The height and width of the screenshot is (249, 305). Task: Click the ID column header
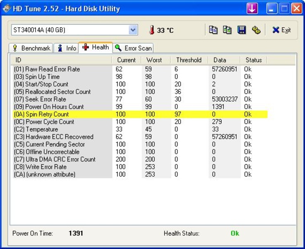(61, 60)
